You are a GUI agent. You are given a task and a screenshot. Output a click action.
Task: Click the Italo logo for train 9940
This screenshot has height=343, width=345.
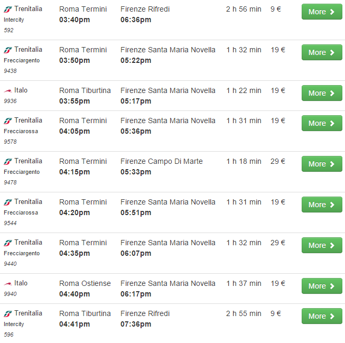[x=8, y=283]
